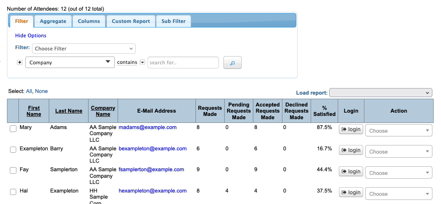Click the search for text field
The height and width of the screenshot is (204, 441).
pos(183,62)
